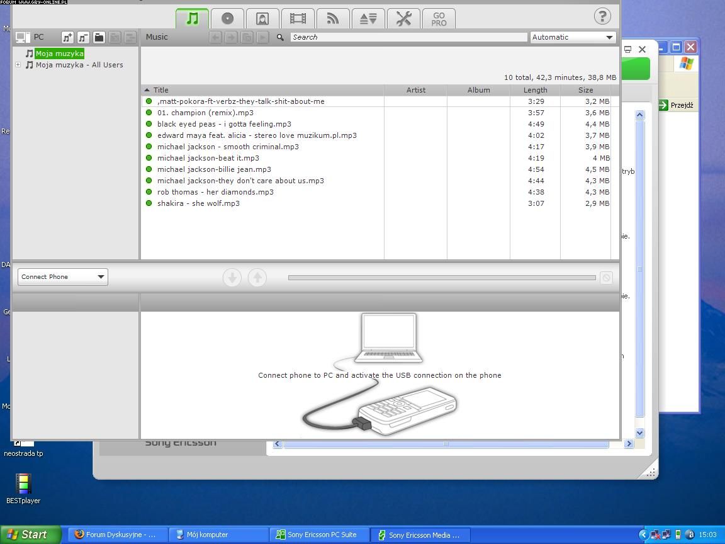
Task: Click the folder icon in PC toolbar
Action: 99,38
